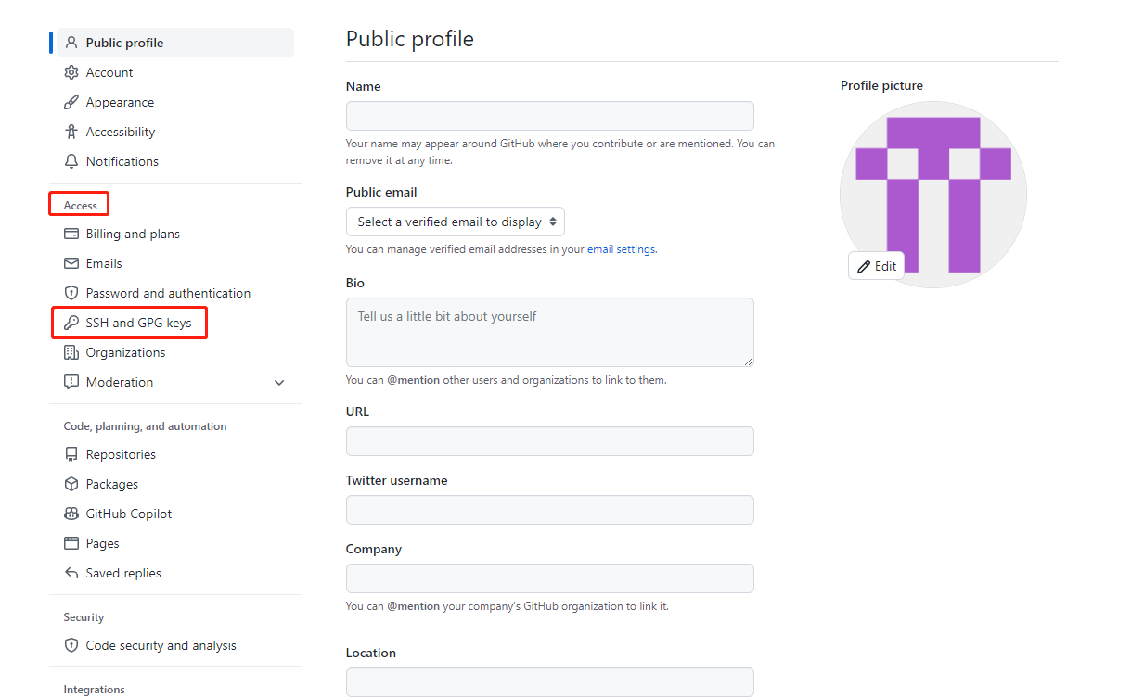This screenshot has height=698, width=1144.
Task: Open Billing and plans
Action: pos(133,234)
